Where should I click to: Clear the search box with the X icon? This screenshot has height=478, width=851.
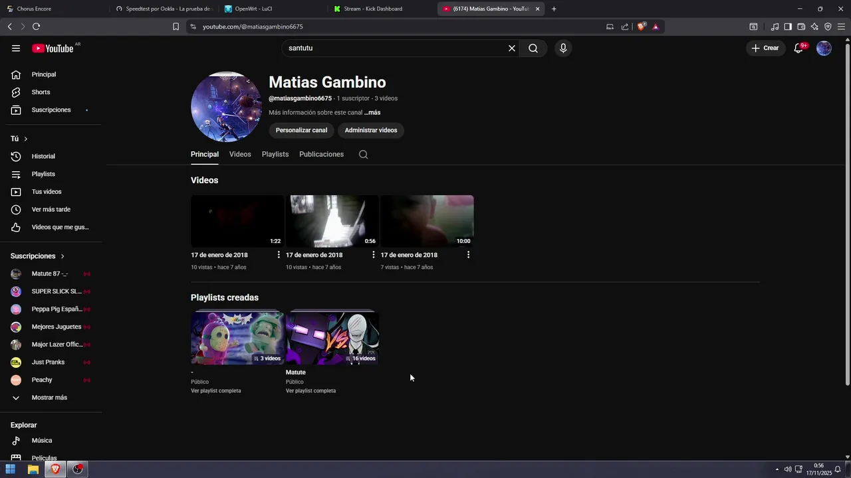click(512, 48)
